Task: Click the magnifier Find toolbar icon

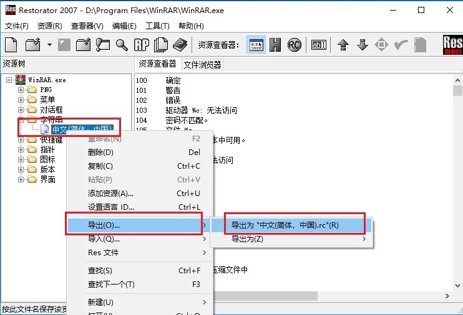Action: [122, 45]
